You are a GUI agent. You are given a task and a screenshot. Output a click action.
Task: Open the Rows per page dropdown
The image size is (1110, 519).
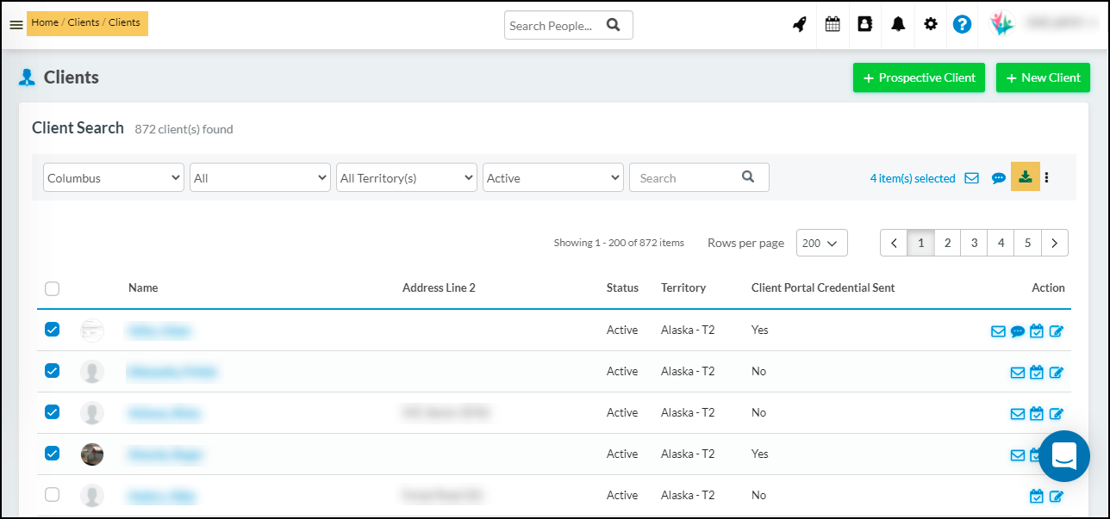pos(821,244)
